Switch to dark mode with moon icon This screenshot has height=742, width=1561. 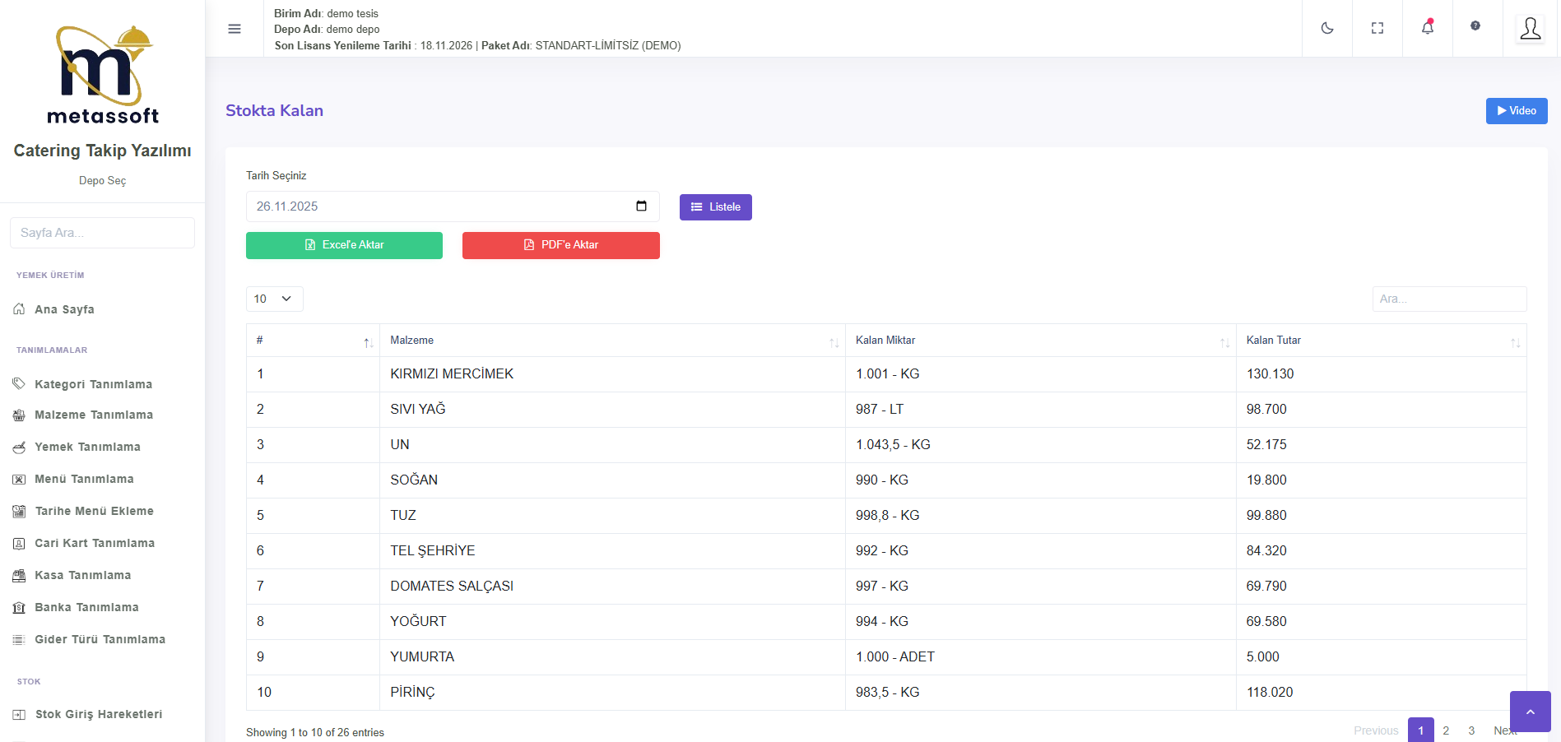click(x=1326, y=28)
